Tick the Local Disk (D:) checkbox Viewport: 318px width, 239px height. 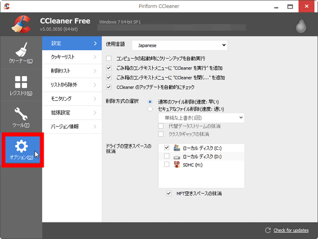tap(167, 156)
